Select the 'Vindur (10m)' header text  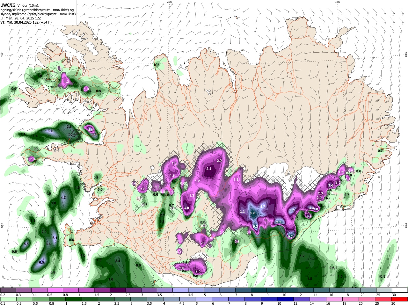pos(28,5)
